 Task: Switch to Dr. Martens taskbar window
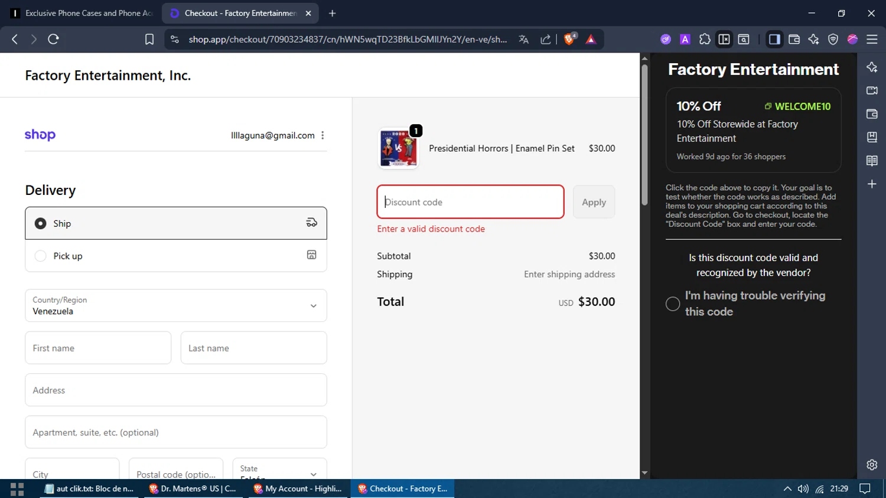(x=193, y=489)
